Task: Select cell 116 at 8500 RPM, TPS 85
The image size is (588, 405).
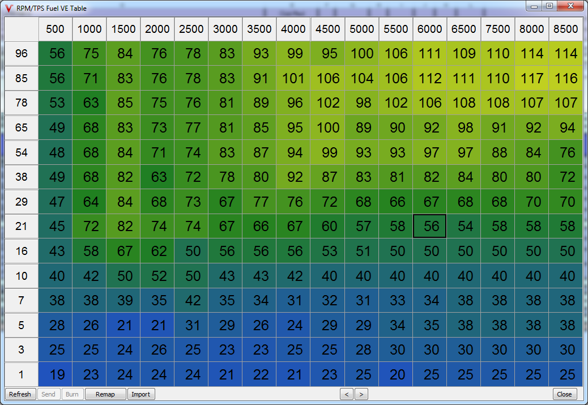Action: [565, 78]
